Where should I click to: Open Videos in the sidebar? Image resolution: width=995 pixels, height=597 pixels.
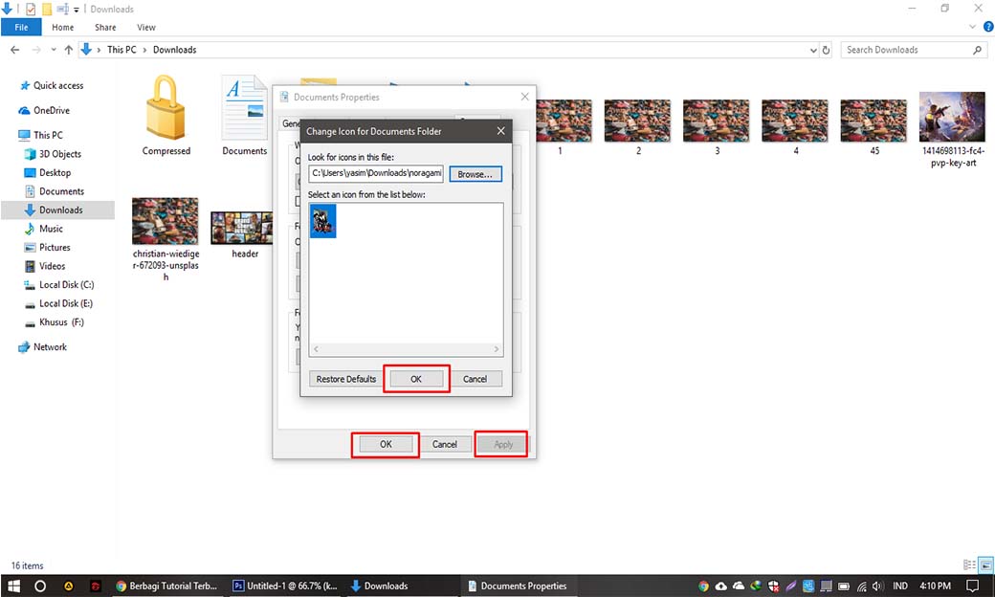coord(45,266)
